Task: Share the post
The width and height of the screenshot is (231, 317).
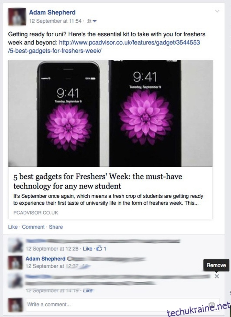Action: point(56,227)
